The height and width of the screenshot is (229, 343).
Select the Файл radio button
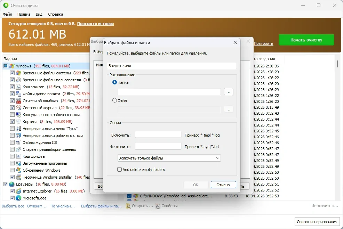point(115,100)
